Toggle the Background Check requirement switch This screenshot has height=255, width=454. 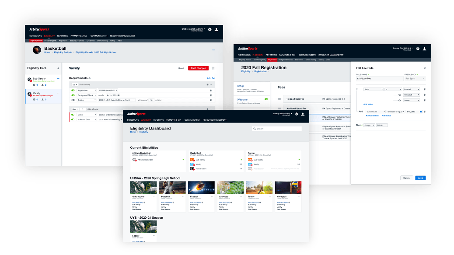[x=73, y=95]
